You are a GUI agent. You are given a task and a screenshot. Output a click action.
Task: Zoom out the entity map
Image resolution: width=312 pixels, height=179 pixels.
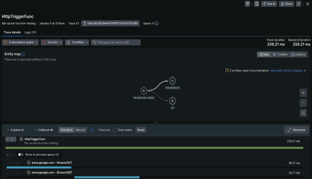coord(303,103)
